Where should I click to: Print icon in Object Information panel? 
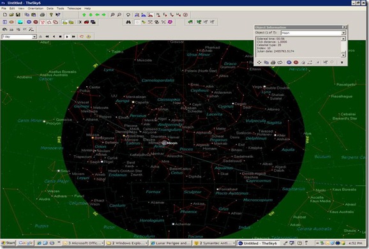(x=273, y=63)
